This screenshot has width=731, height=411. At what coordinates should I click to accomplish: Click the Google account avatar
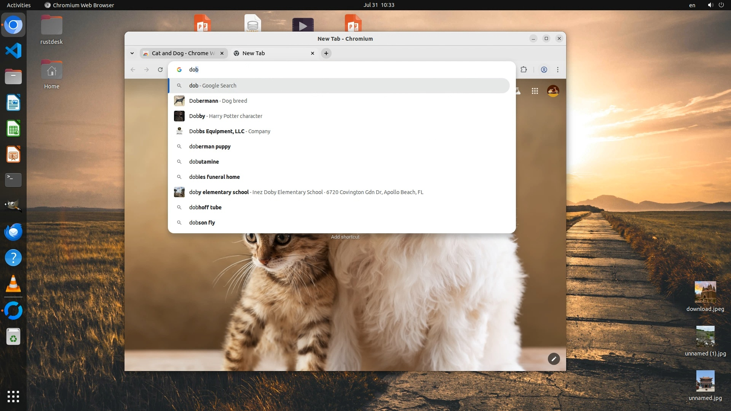pos(553,91)
